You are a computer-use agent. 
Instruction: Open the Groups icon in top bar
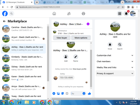[x=83, y=14]
